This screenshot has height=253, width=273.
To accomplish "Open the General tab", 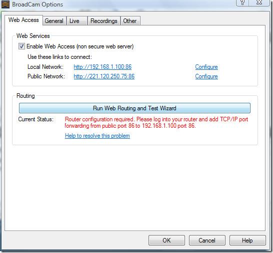I will 54,21.
